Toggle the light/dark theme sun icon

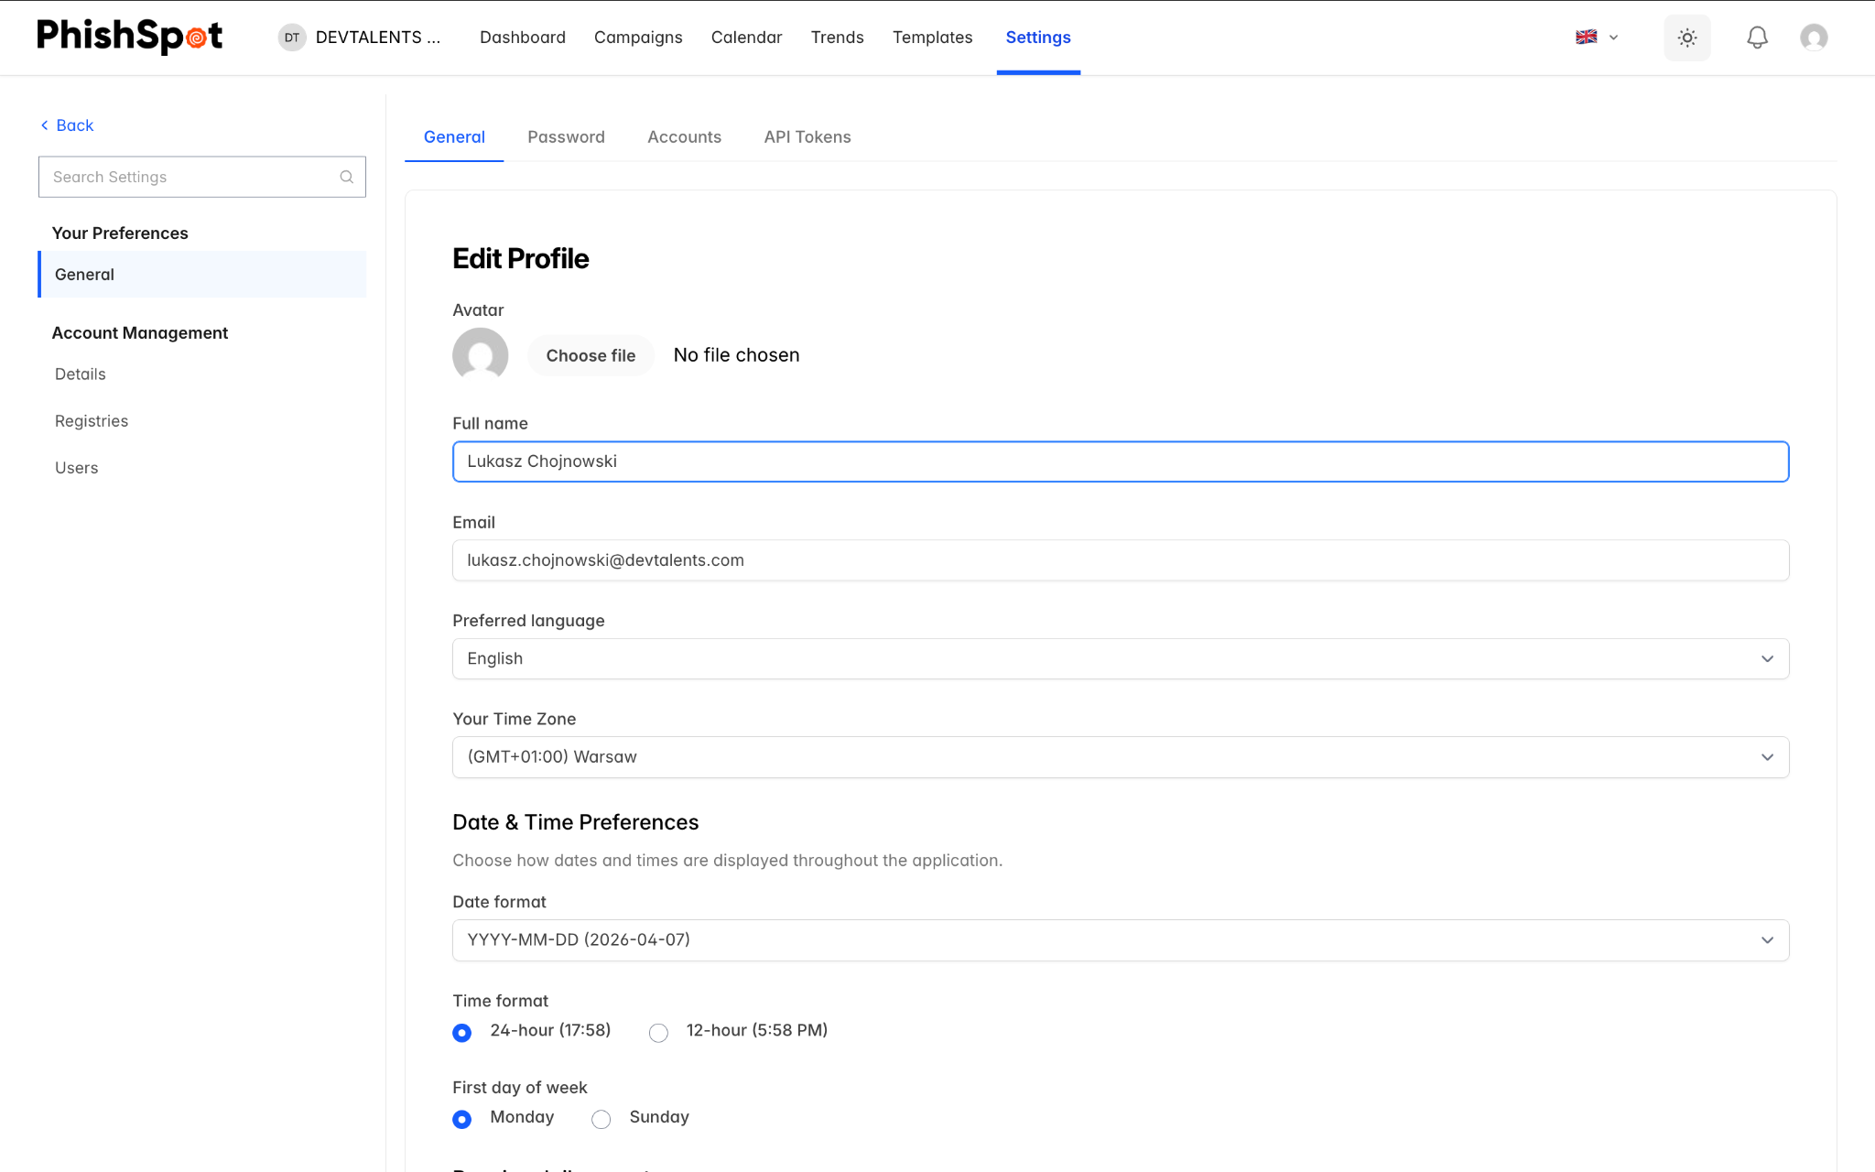1687,38
